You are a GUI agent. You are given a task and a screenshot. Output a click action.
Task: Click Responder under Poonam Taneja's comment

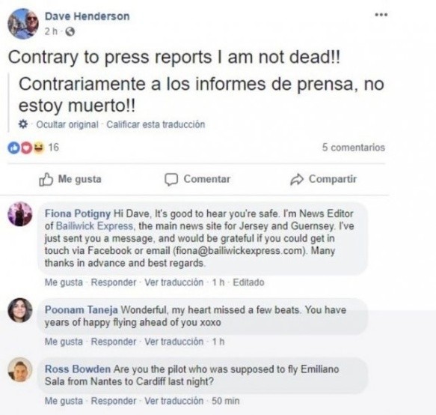click(114, 342)
